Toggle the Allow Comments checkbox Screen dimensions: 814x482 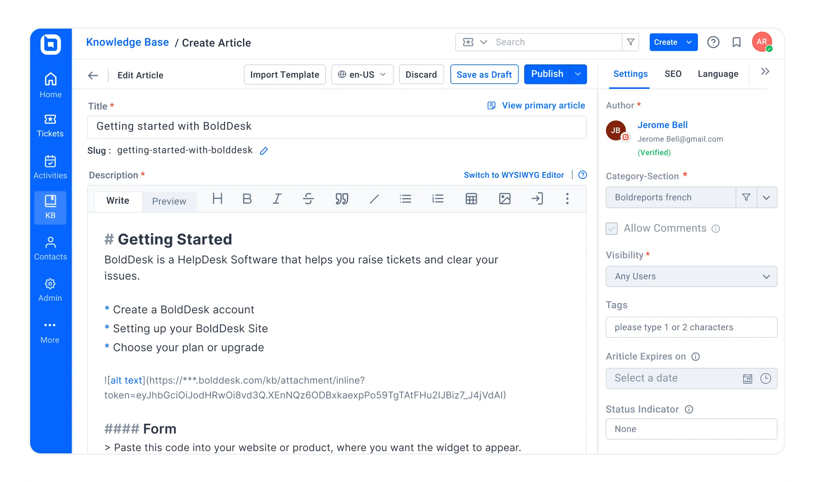click(611, 228)
